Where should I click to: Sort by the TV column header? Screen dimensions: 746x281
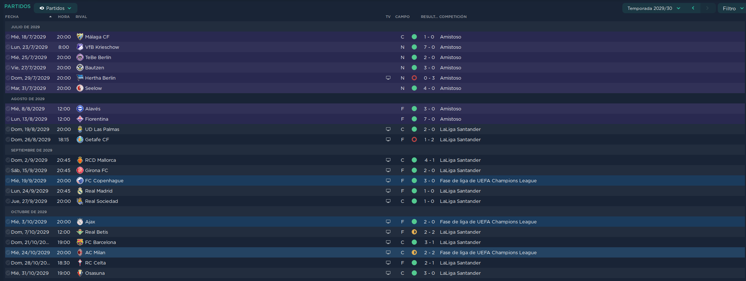(x=388, y=17)
